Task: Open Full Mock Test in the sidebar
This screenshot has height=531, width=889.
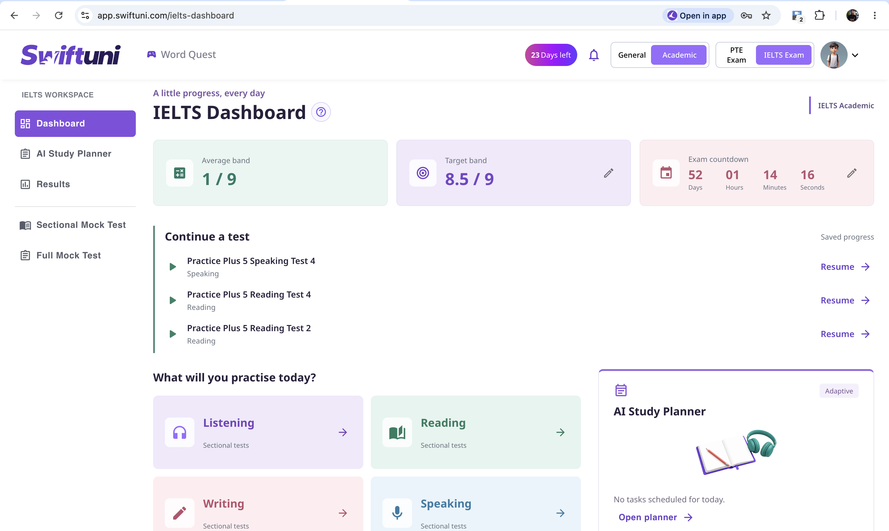Action: (75, 256)
